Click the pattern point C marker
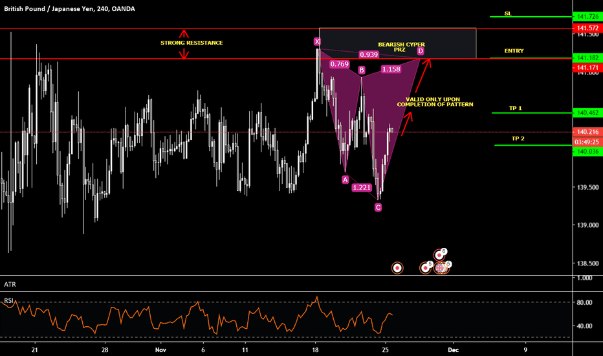The height and width of the screenshot is (356, 603). coord(378,207)
